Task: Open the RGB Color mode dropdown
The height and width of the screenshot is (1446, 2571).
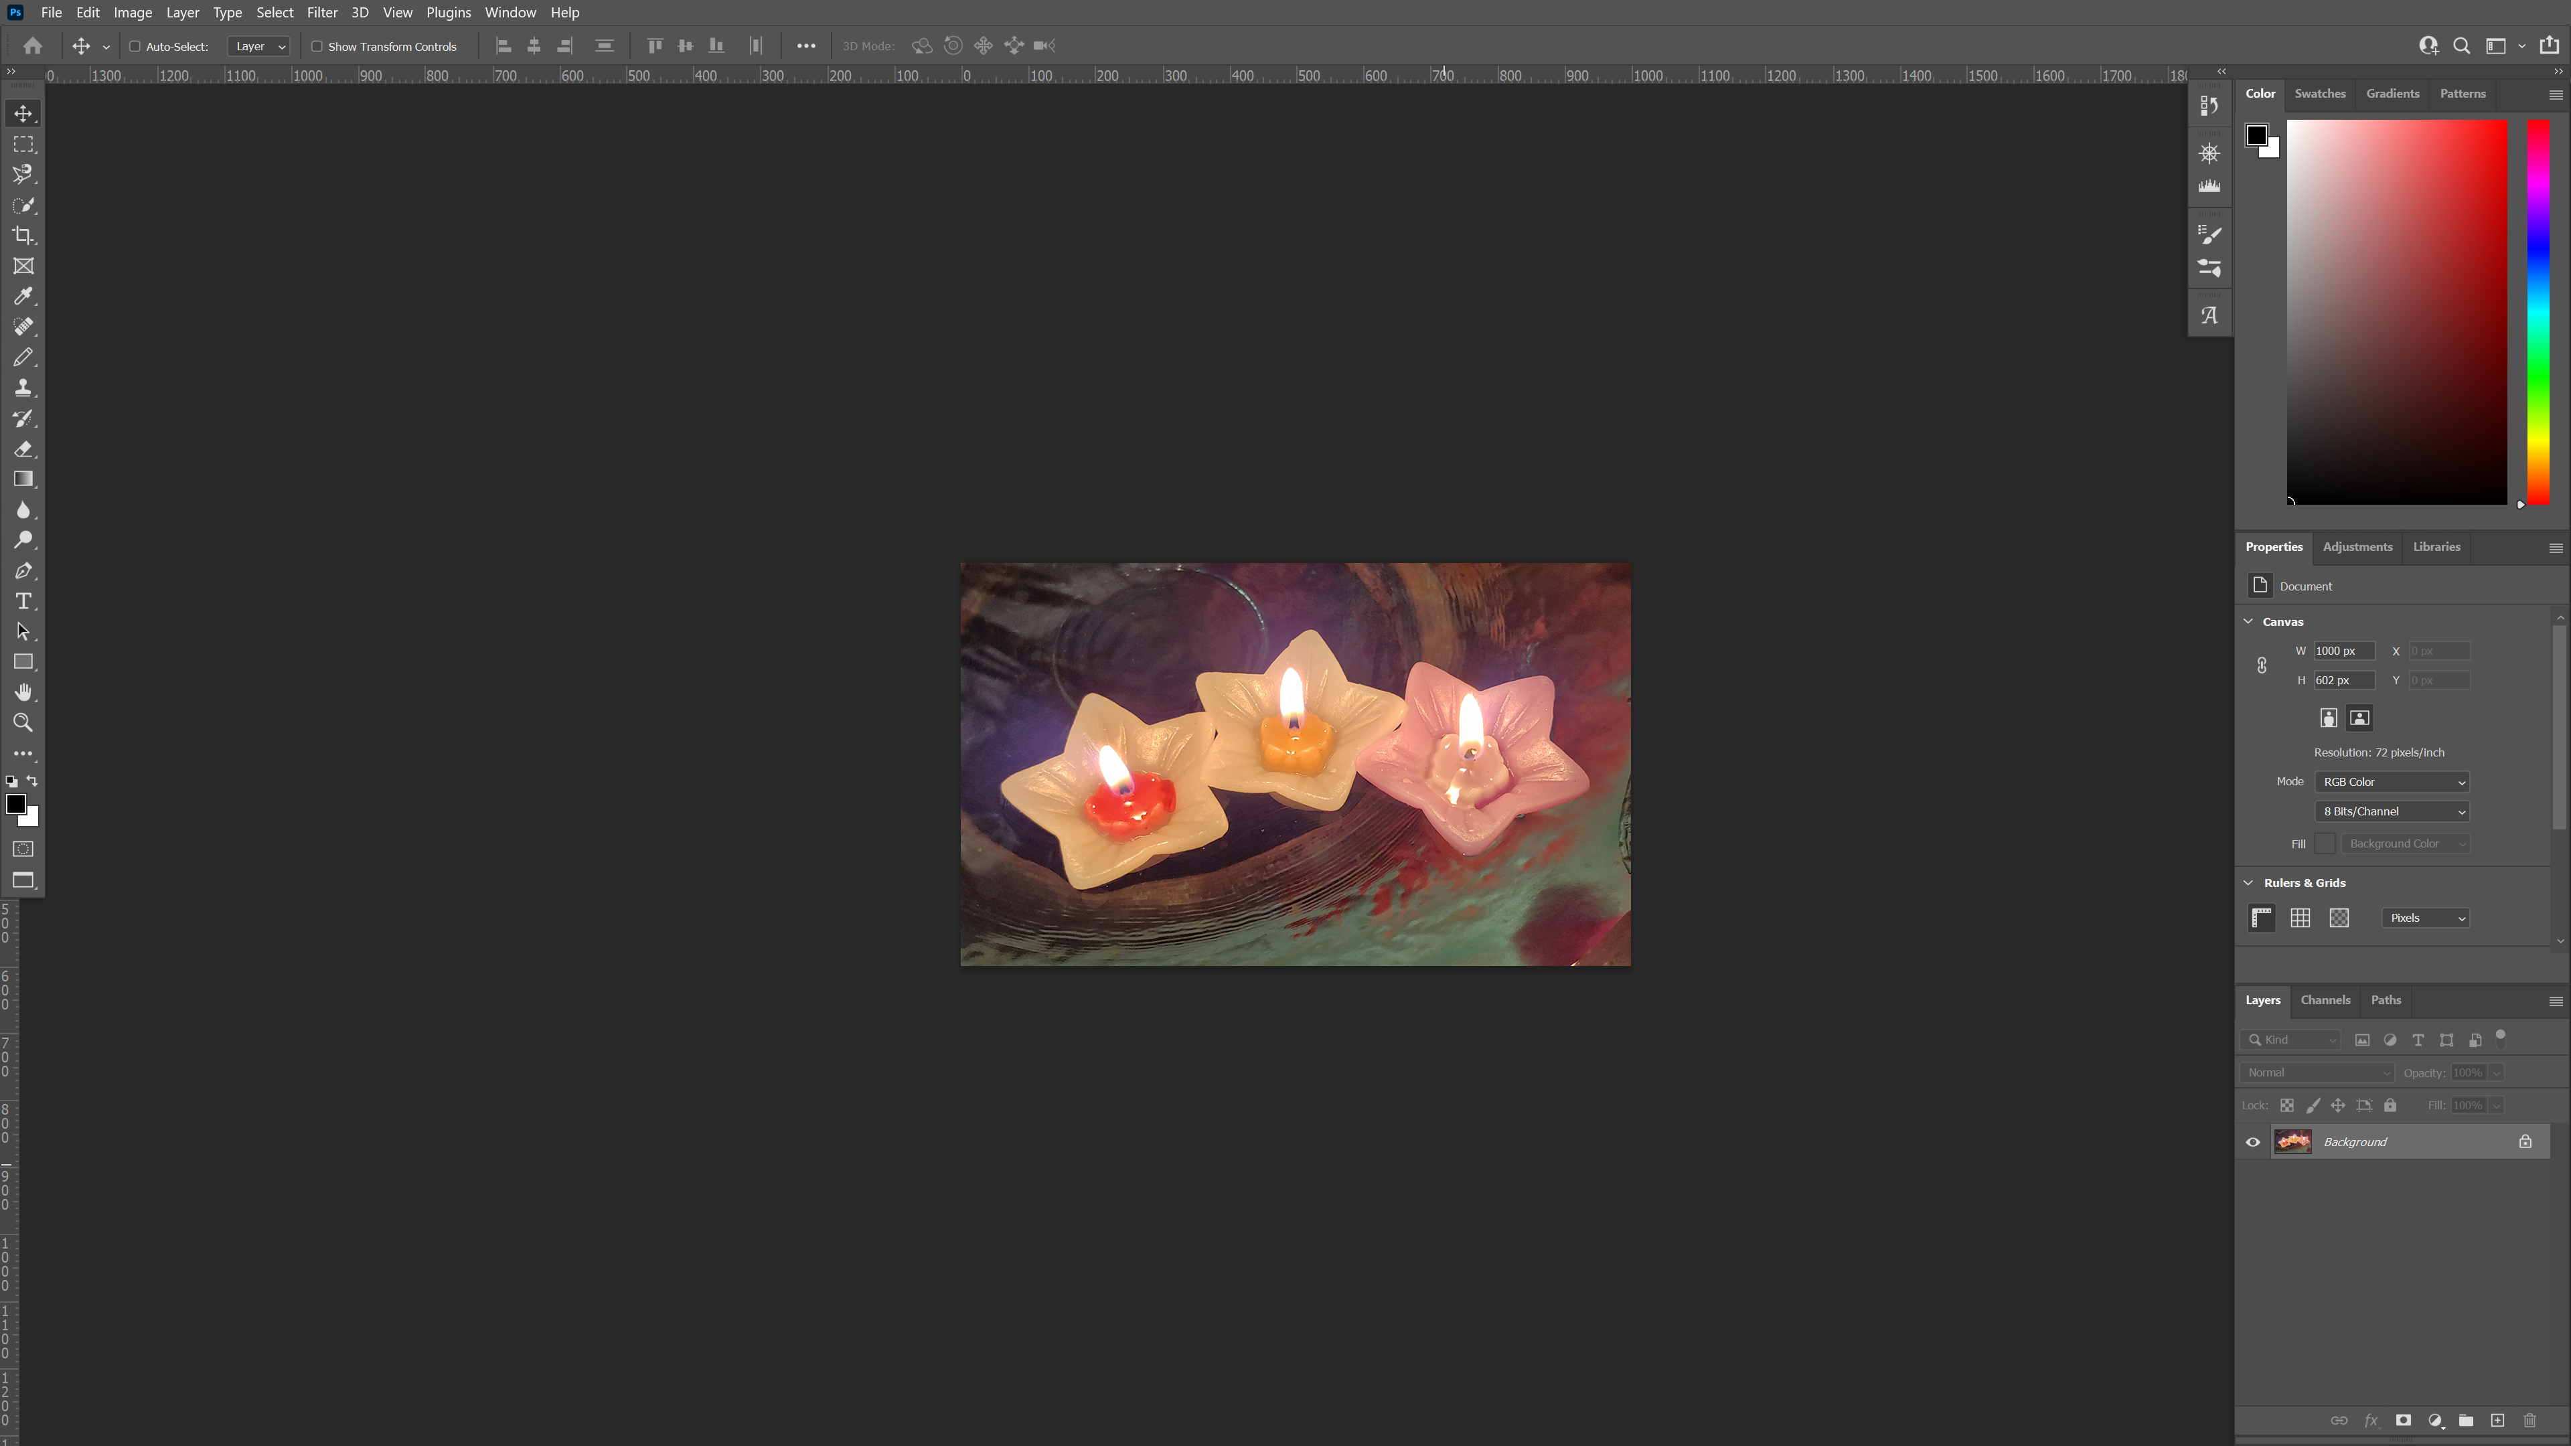Action: pyautogui.click(x=2392, y=781)
